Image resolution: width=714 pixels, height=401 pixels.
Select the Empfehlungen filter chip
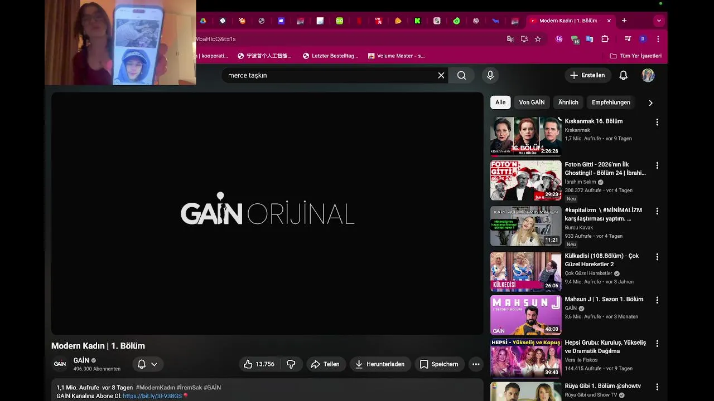611,102
